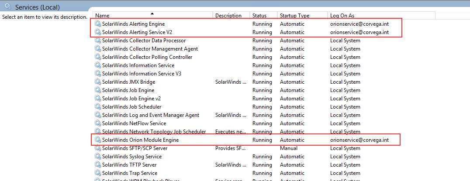Select the SolarWinds NetFlow Service name
Image resolution: width=470 pixels, height=181 pixels.
click(134, 123)
